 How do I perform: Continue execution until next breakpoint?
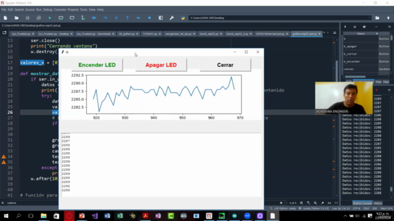(138, 18)
